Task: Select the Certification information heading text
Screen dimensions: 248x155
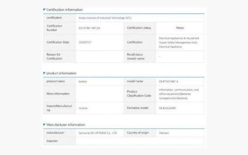Action: click(64, 10)
